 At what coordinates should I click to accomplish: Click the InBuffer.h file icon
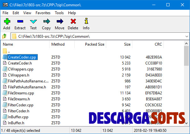click(5, 123)
